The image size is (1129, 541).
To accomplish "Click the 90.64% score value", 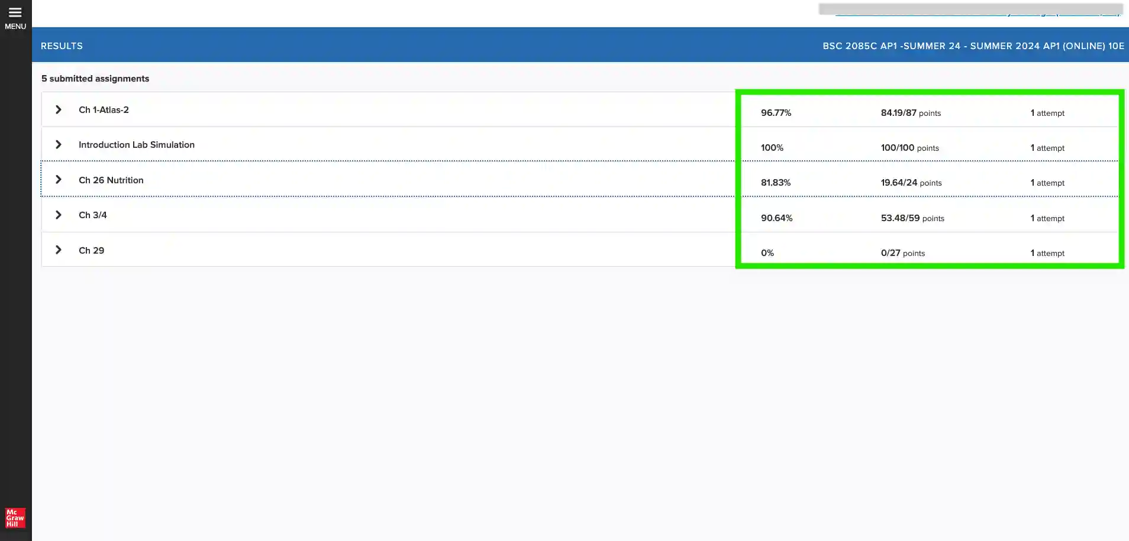I will pos(776,218).
